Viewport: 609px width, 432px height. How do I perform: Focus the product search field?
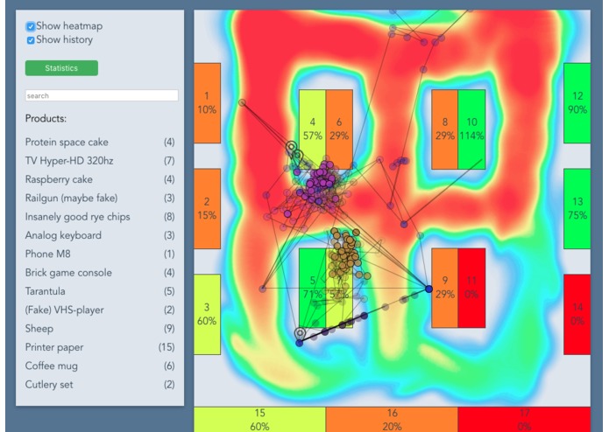(102, 95)
